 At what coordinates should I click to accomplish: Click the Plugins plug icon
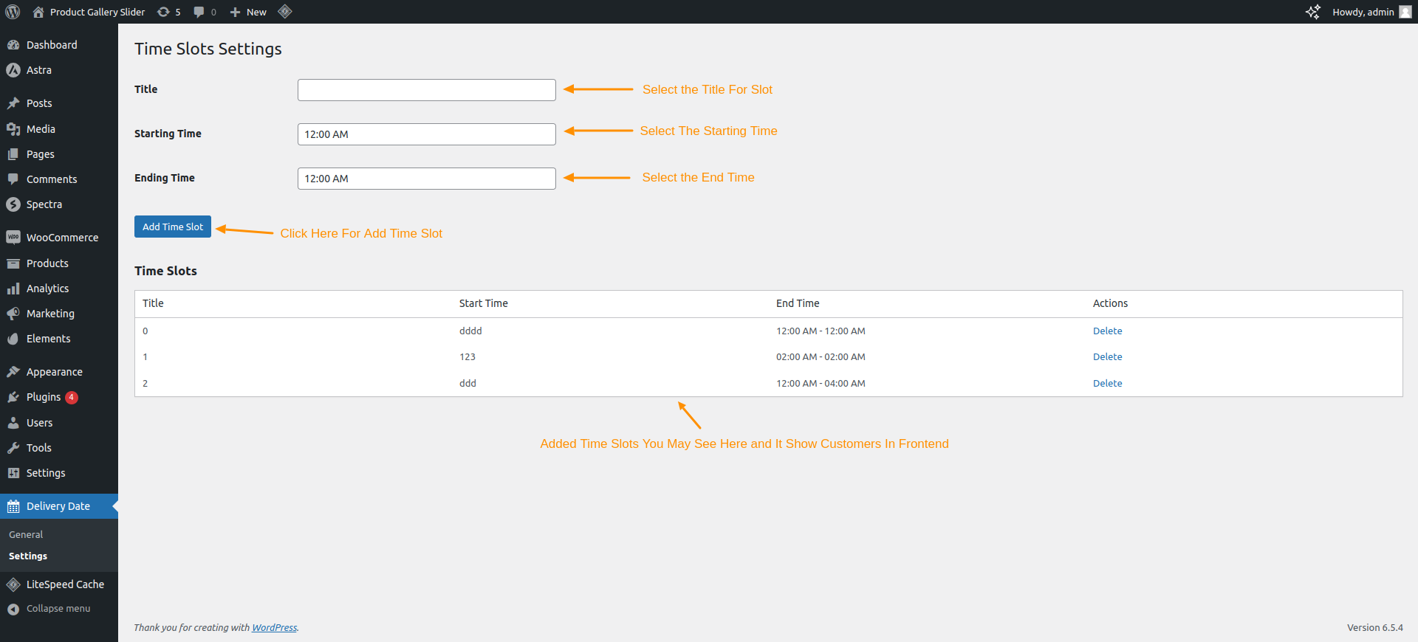[x=13, y=397]
